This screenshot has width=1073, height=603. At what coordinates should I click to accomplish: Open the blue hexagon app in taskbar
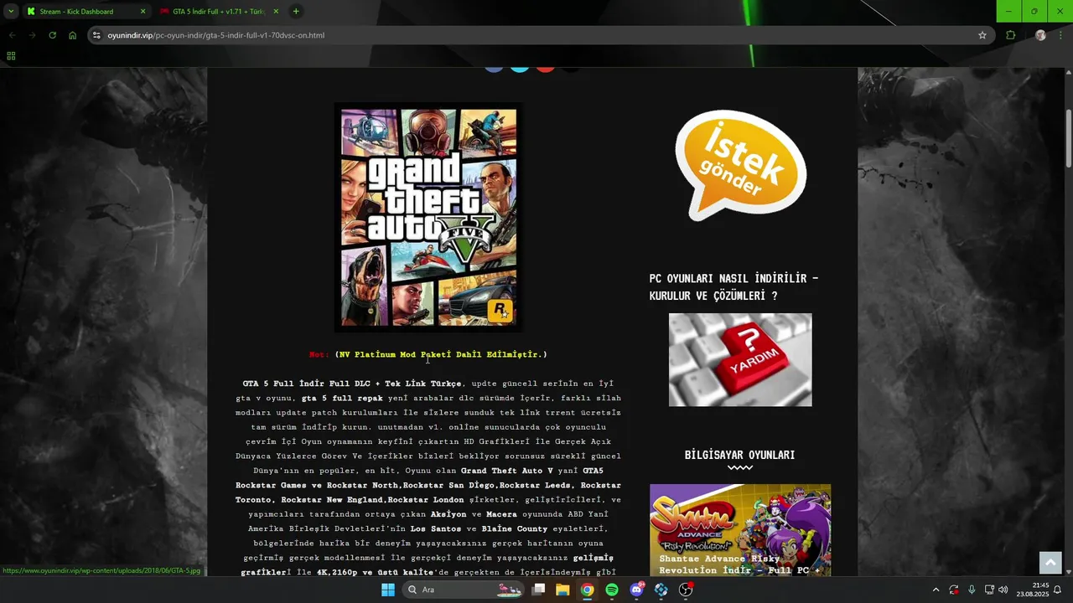coord(661,590)
